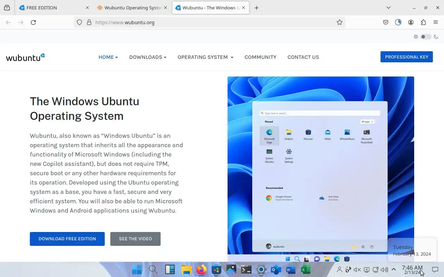The width and height of the screenshot is (444, 277).
Task: Open the taskbar Start menu
Action: [x=137, y=269]
